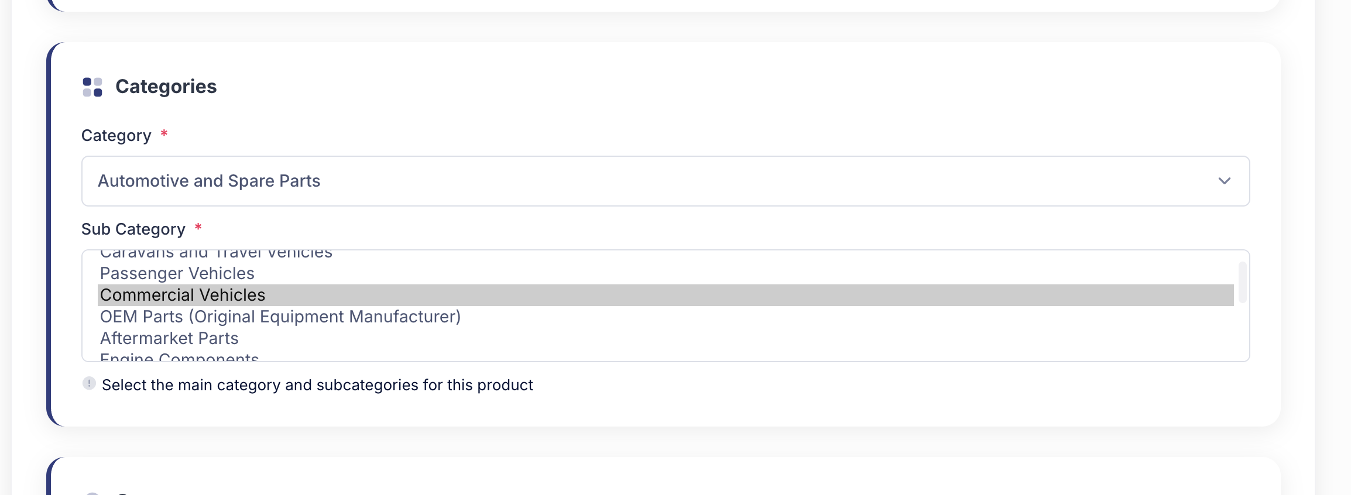Viewport: 1351px width, 495px height.
Task: Pick the Aftermarket Parts subcategory
Action: tap(169, 338)
